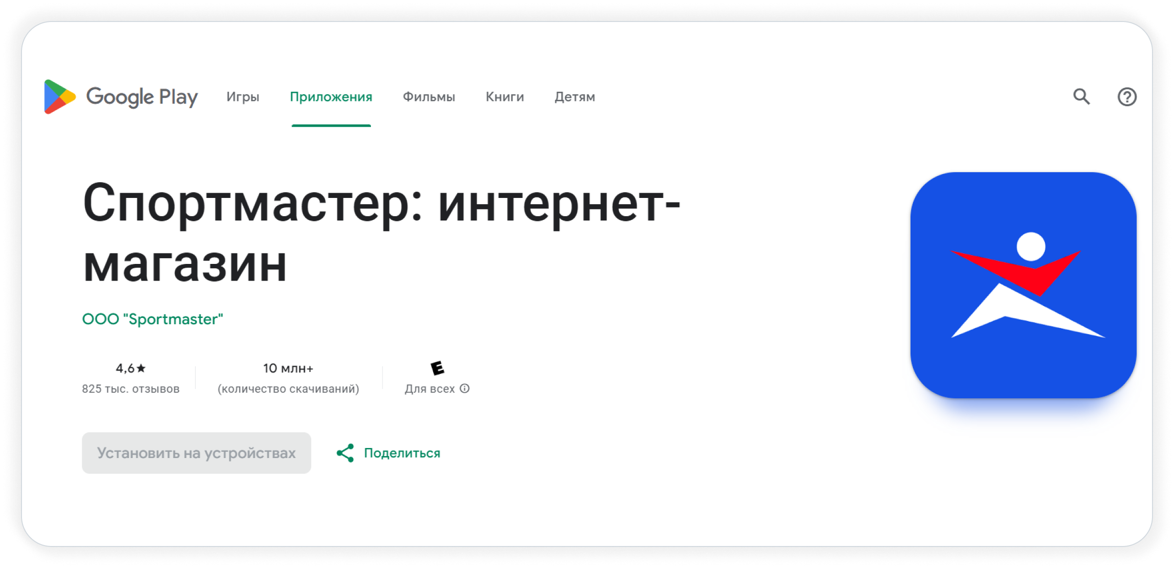
Task: Click the Google Play wordmark text
Action: (x=142, y=97)
